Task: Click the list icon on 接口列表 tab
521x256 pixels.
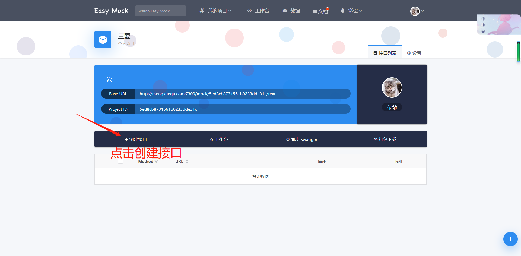Action: click(x=375, y=53)
